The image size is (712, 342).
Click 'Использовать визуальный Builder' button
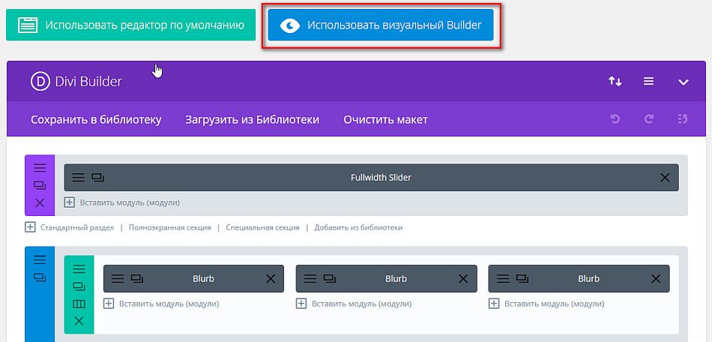pos(381,25)
